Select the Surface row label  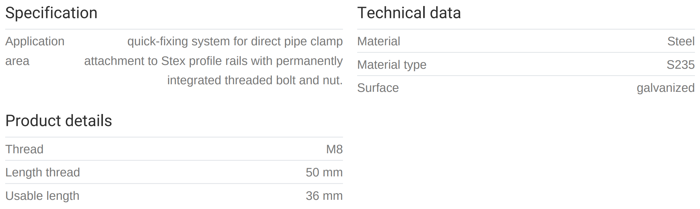378,88
